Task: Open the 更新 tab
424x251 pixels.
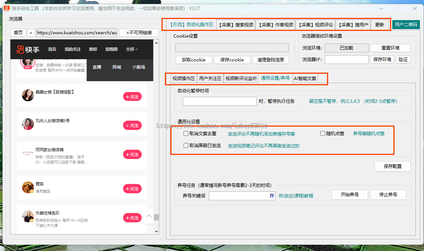Action: click(380, 25)
